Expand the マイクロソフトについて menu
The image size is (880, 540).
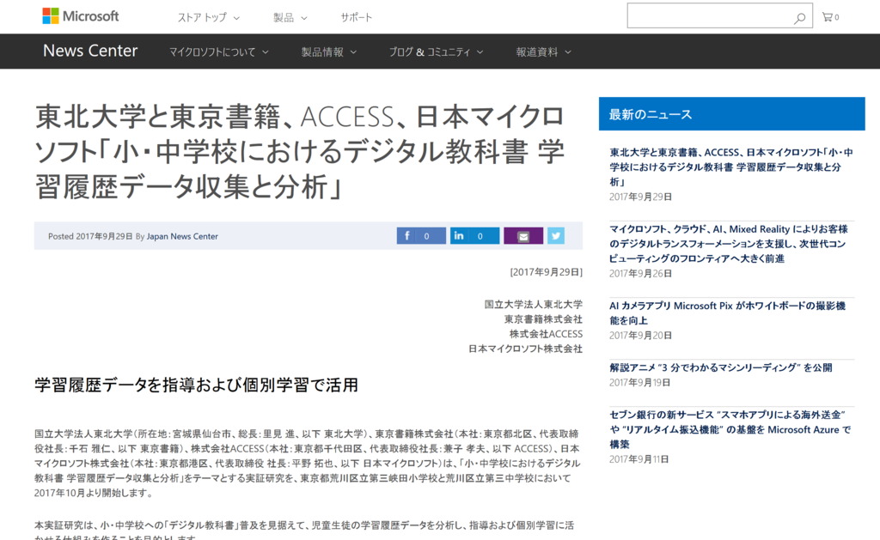(219, 52)
